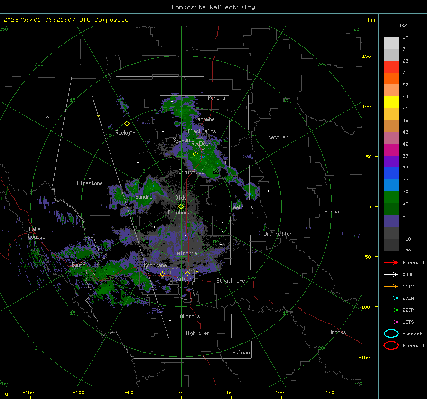Click the Sylvan label on map

click(x=181, y=140)
